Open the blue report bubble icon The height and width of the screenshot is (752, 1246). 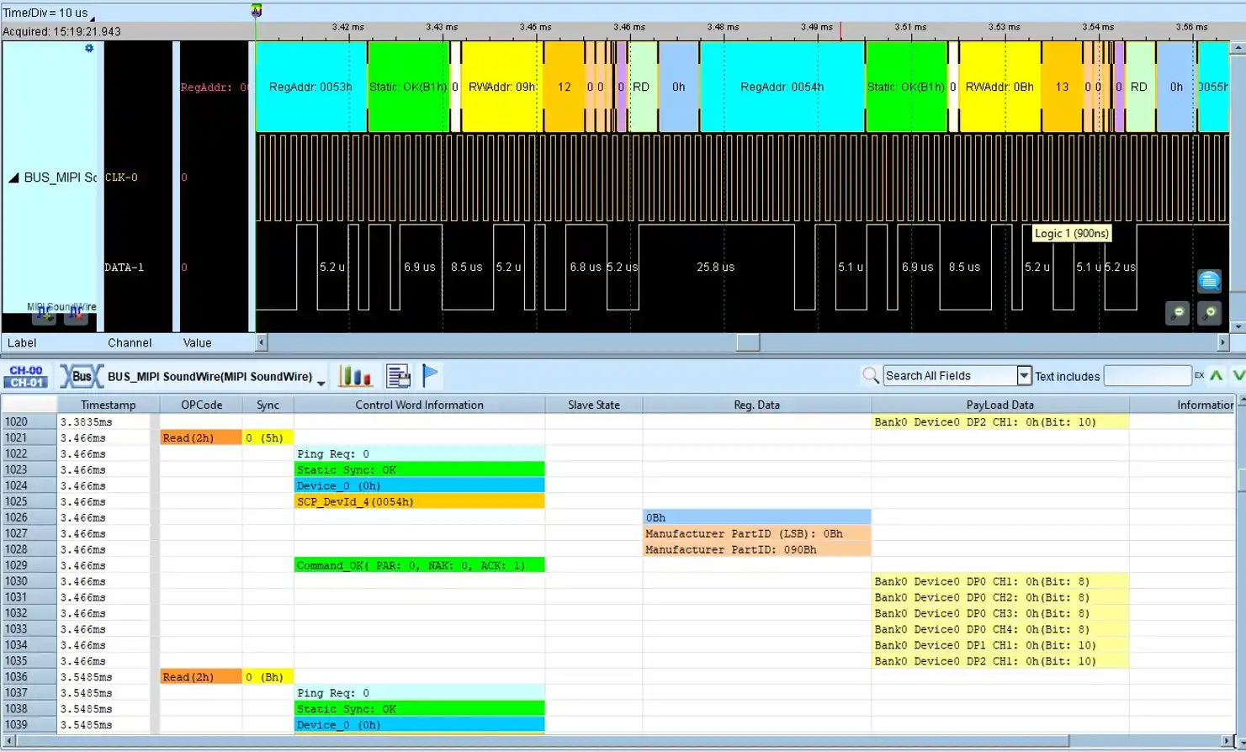1209,281
